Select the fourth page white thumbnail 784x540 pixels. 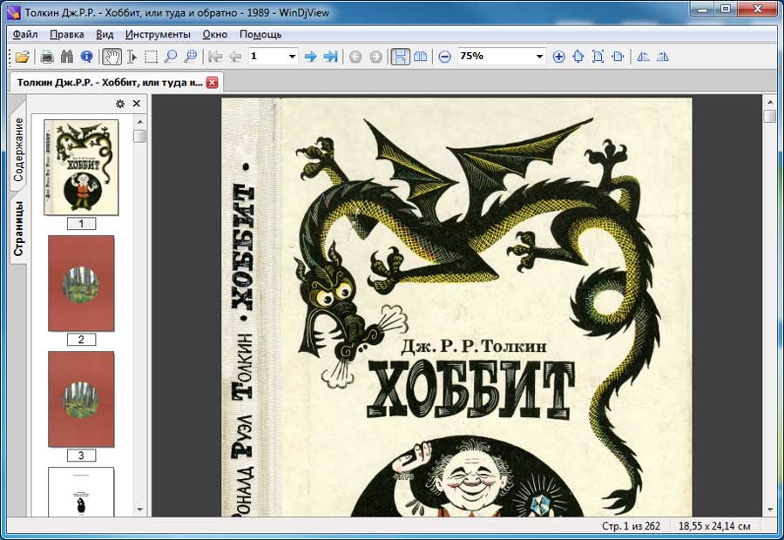81,491
